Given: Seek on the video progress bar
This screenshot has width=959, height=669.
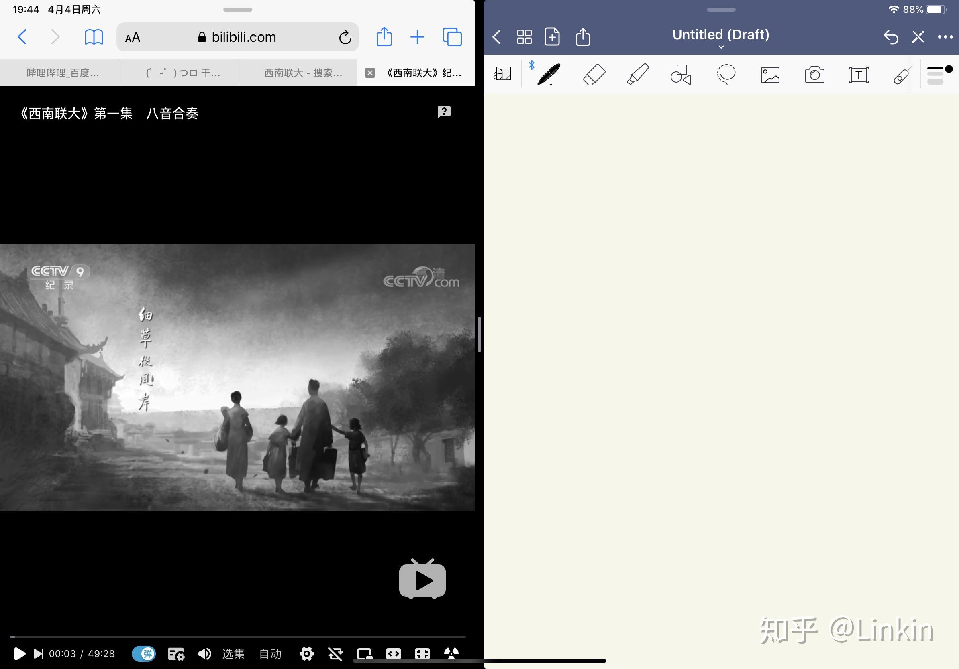Looking at the screenshot, I should pyautogui.click(x=237, y=637).
